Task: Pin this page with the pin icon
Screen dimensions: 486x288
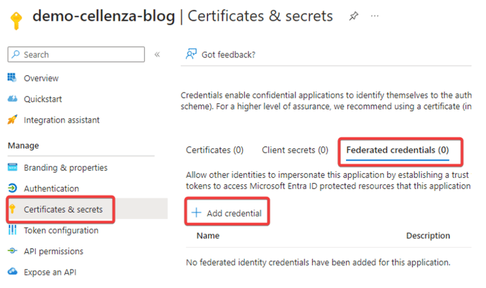Action: [354, 16]
